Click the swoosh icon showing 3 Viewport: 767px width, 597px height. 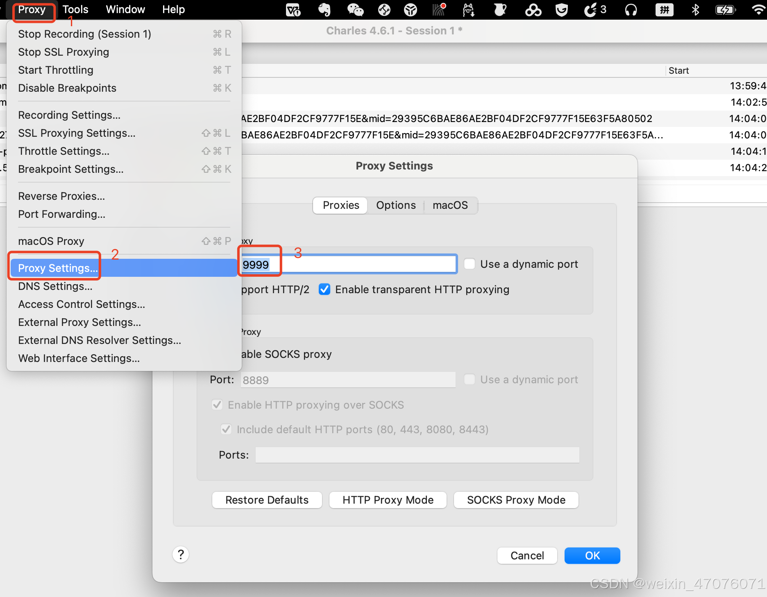pyautogui.click(x=595, y=9)
